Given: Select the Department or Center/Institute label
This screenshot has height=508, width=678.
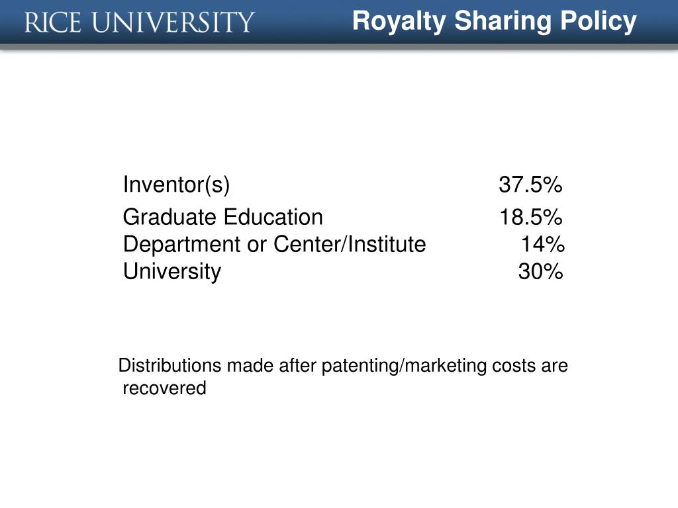Looking at the screenshot, I should click(275, 245).
